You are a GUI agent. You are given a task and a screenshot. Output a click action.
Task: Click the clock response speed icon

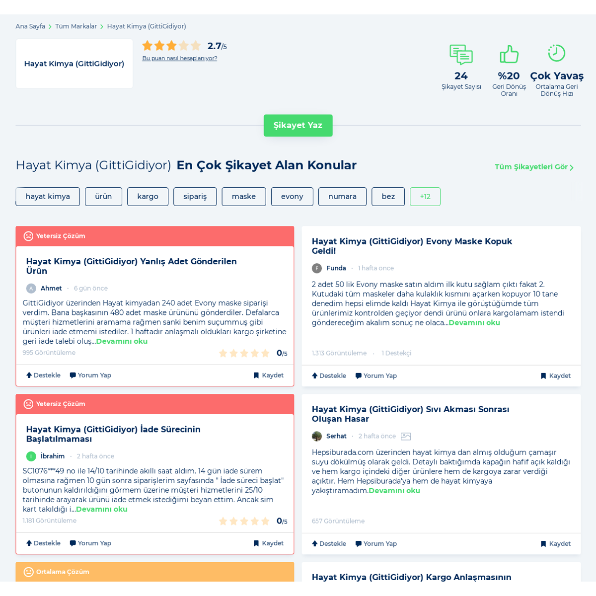(x=557, y=53)
